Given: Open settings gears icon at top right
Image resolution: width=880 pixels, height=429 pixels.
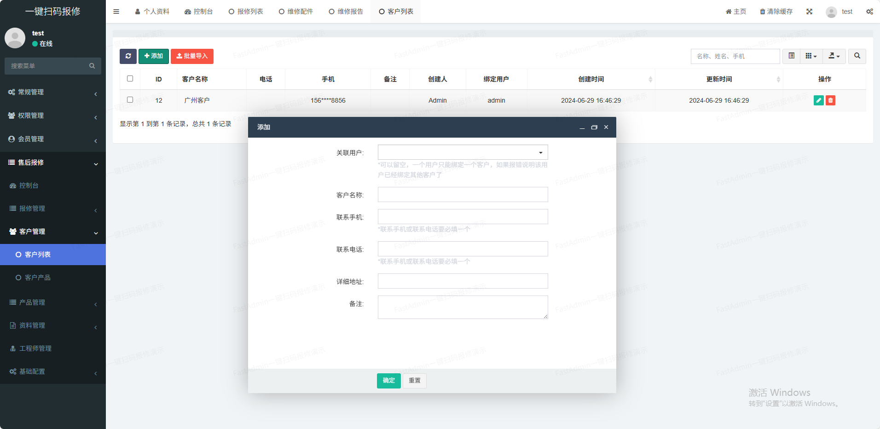Looking at the screenshot, I should pos(869,12).
